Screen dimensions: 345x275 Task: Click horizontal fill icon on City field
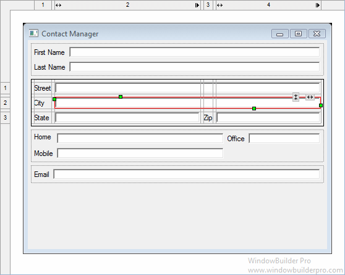[x=310, y=97]
